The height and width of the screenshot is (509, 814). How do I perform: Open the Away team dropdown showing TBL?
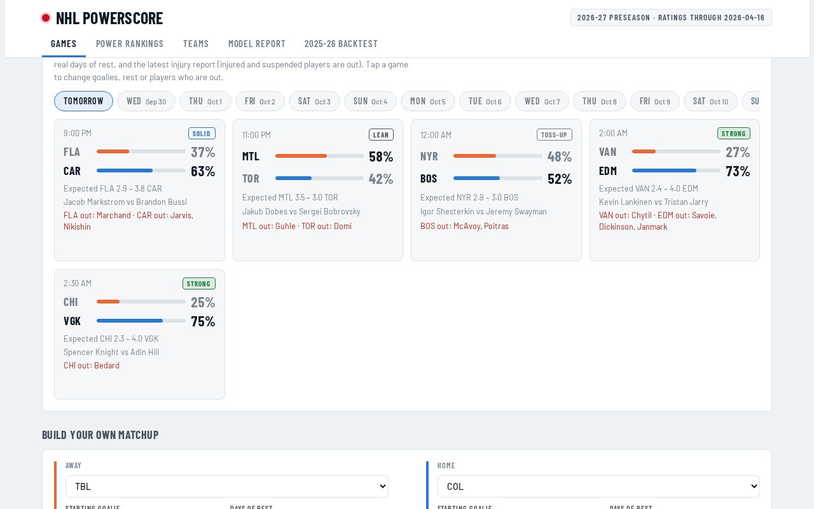click(x=227, y=487)
